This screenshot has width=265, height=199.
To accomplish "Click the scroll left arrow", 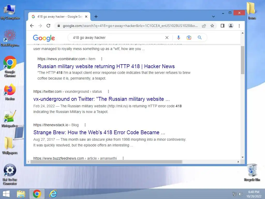I will point(28,162).
